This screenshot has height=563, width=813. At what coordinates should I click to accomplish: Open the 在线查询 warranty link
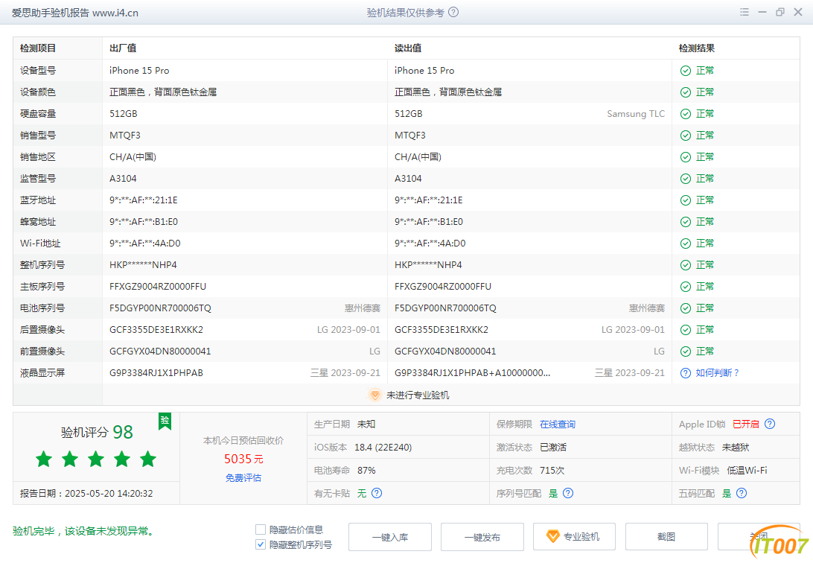(558, 424)
